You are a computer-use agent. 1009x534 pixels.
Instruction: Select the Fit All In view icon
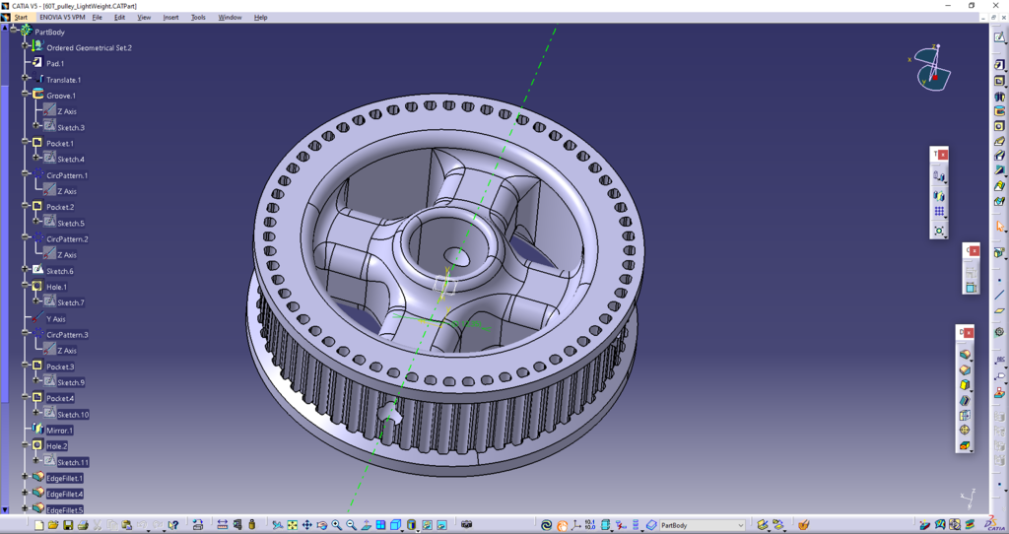292,525
